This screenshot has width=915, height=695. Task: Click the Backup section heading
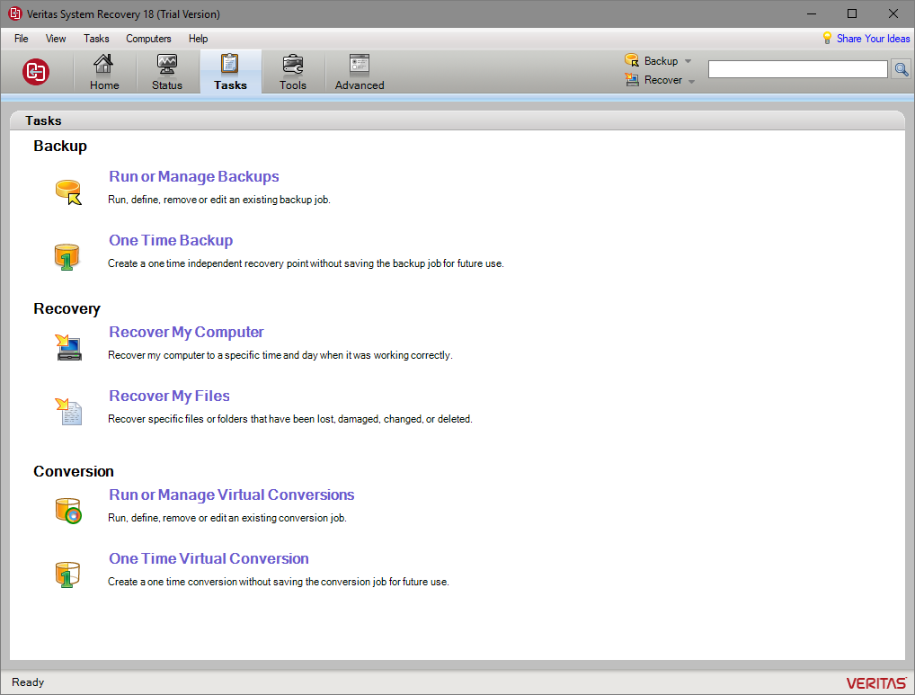(x=60, y=146)
